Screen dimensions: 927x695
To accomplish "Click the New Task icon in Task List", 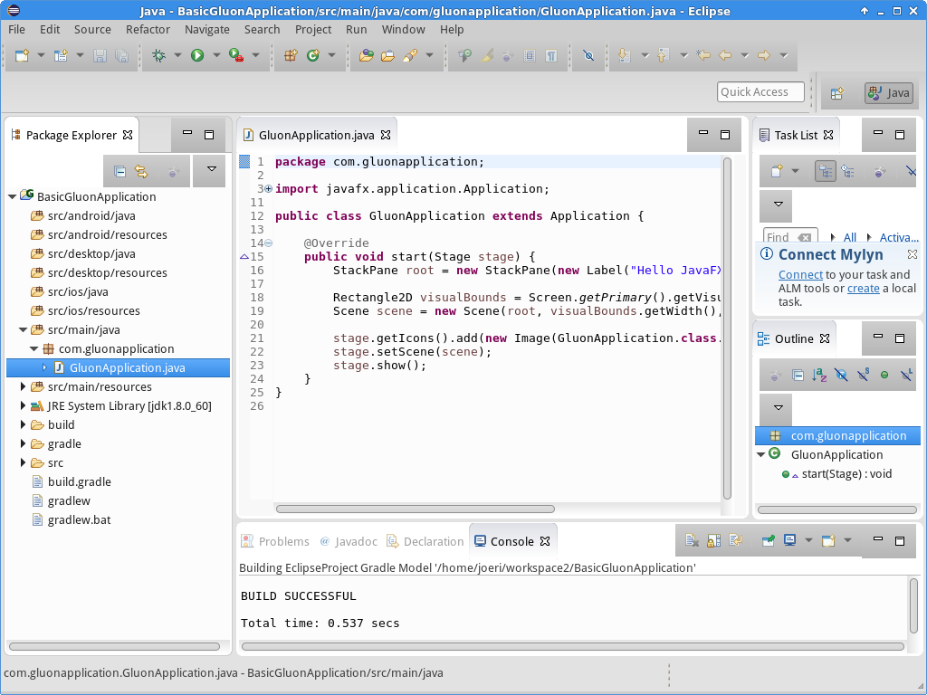I will 777,171.
